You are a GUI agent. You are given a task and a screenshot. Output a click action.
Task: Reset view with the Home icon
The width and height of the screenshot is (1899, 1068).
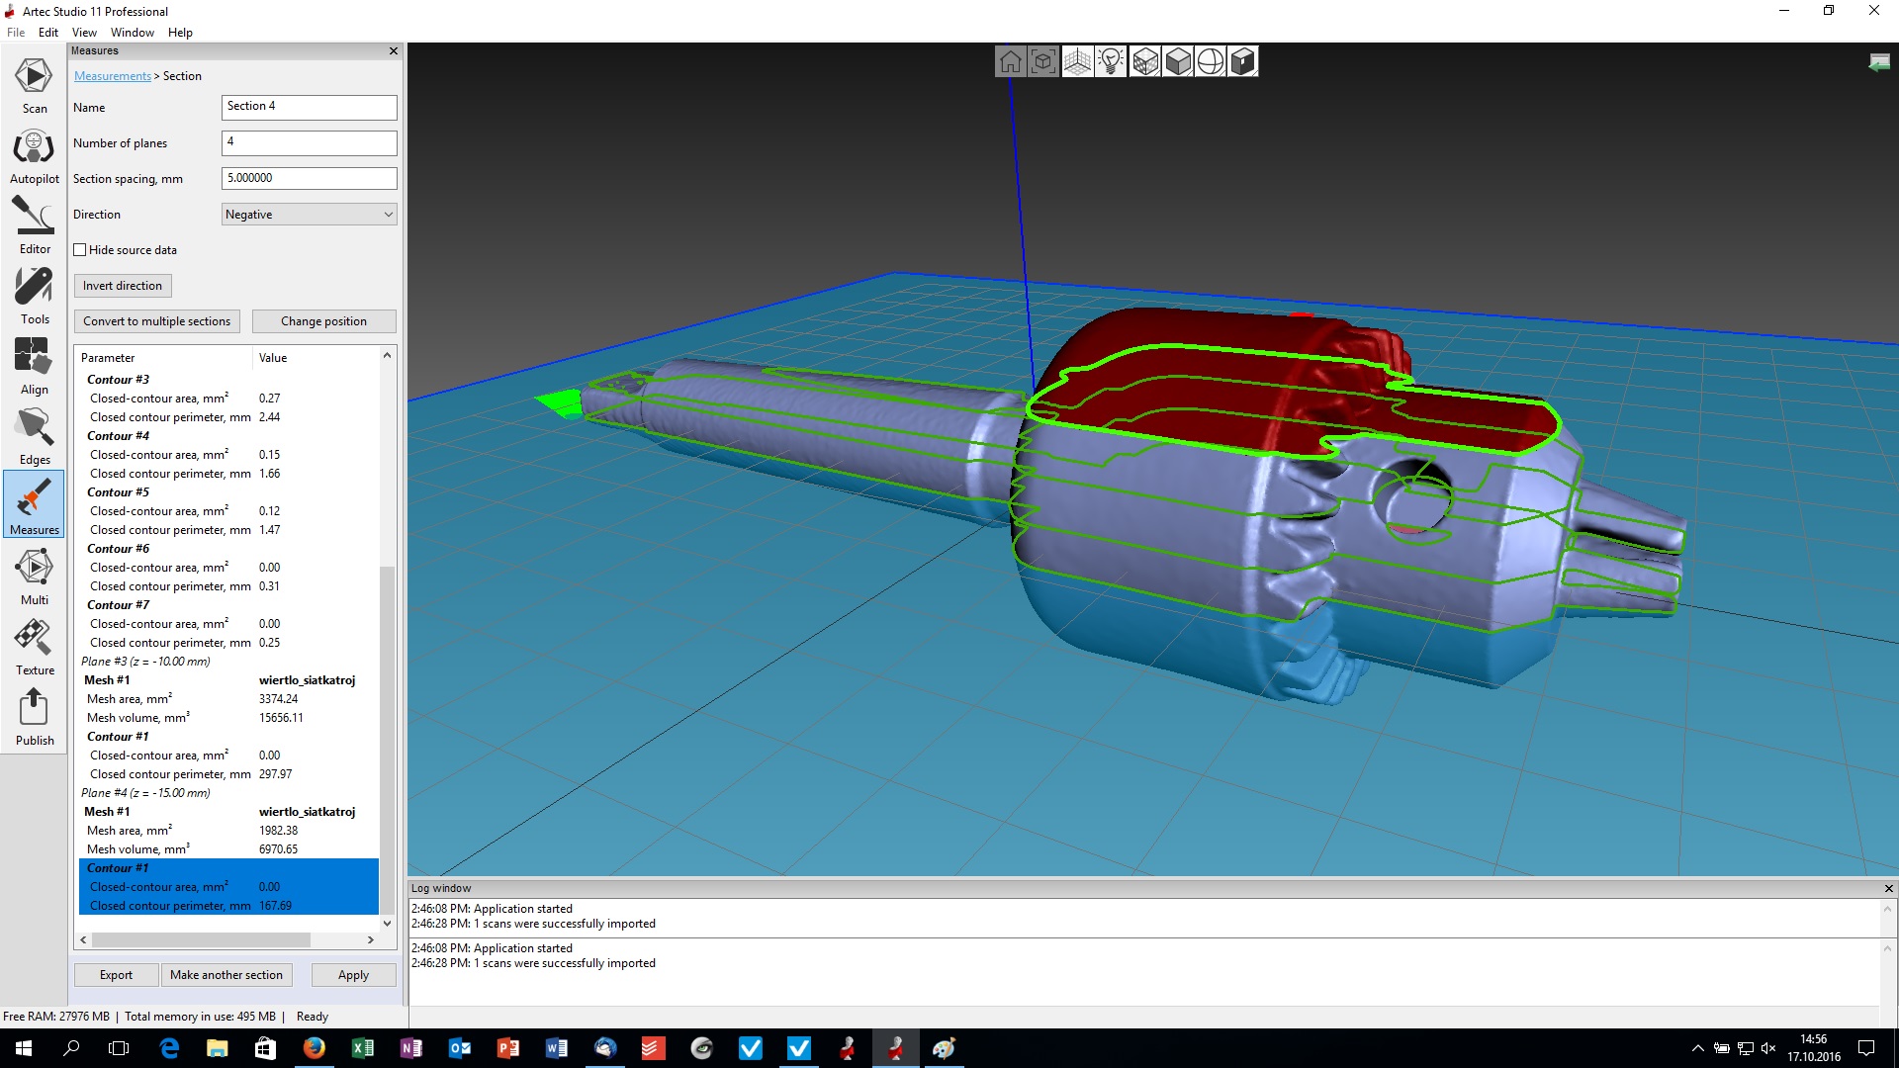pos(1011,60)
